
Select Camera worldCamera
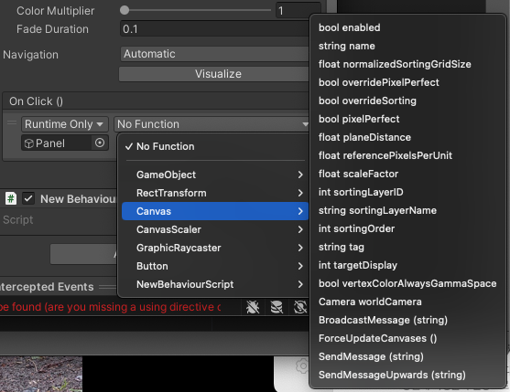pyautogui.click(x=407, y=302)
